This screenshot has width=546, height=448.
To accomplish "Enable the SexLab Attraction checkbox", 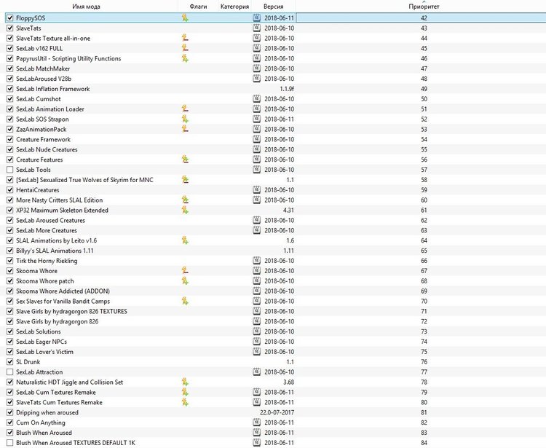I will [x=10, y=372].
